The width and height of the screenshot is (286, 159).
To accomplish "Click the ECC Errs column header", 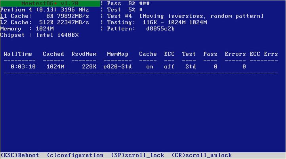I will click(x=264, y=54).
